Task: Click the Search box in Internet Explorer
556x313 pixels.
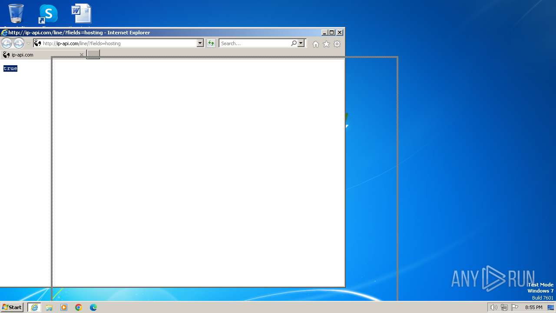Action: tap(255, 43)
